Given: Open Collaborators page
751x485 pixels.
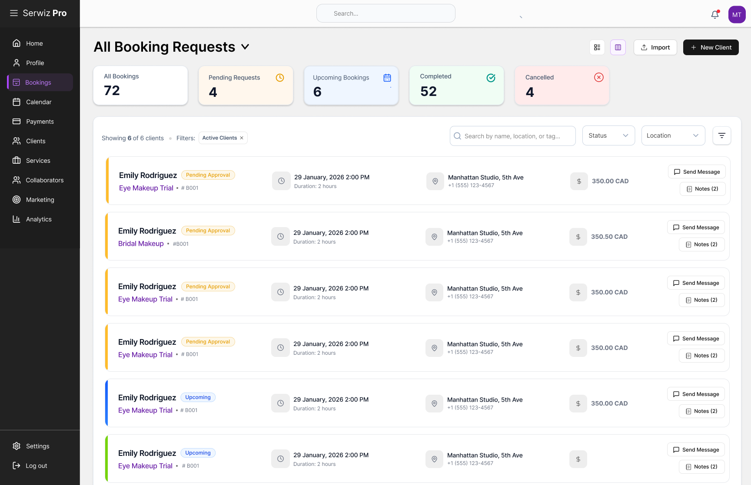Looking at the screenshot, I should [x=40, y=180].
